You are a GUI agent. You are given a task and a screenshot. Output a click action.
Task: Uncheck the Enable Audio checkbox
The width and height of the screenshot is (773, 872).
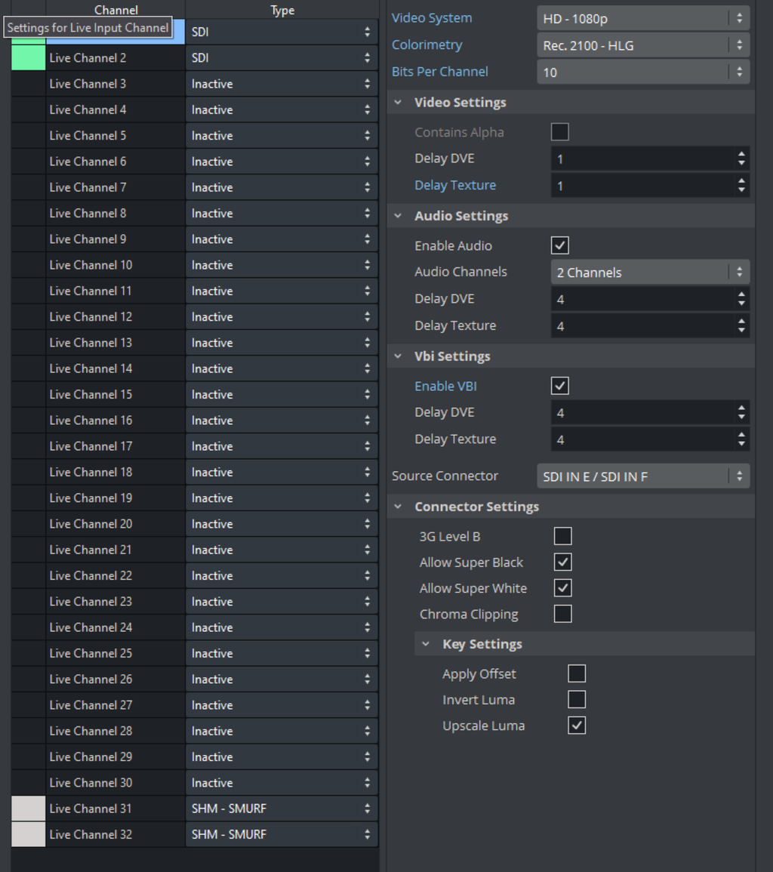559,246
